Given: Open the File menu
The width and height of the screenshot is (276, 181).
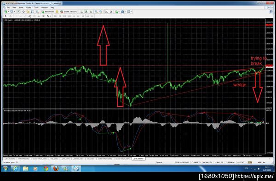Looking at the screenshot, I should [x=8, y=7].
